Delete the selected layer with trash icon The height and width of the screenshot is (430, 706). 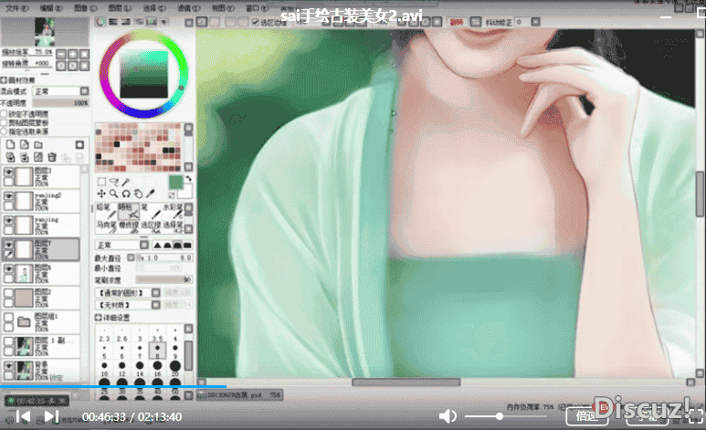tap(52, 157)
